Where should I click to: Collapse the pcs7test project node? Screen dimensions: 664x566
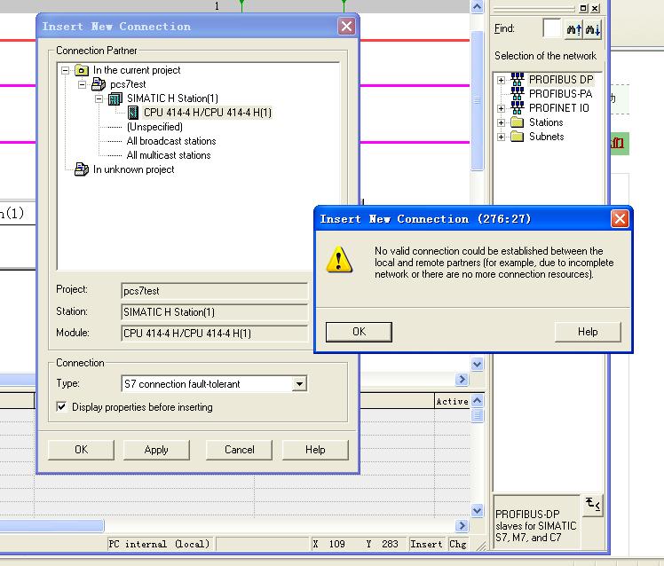83,84
